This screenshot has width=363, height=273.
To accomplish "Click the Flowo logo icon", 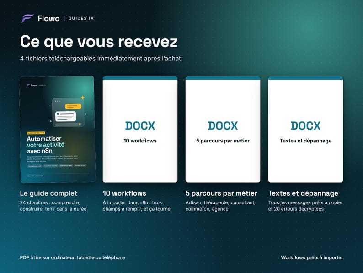I will [27, 18].
